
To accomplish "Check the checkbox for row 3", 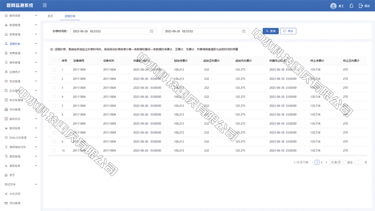I will click(x=54, y=88).
